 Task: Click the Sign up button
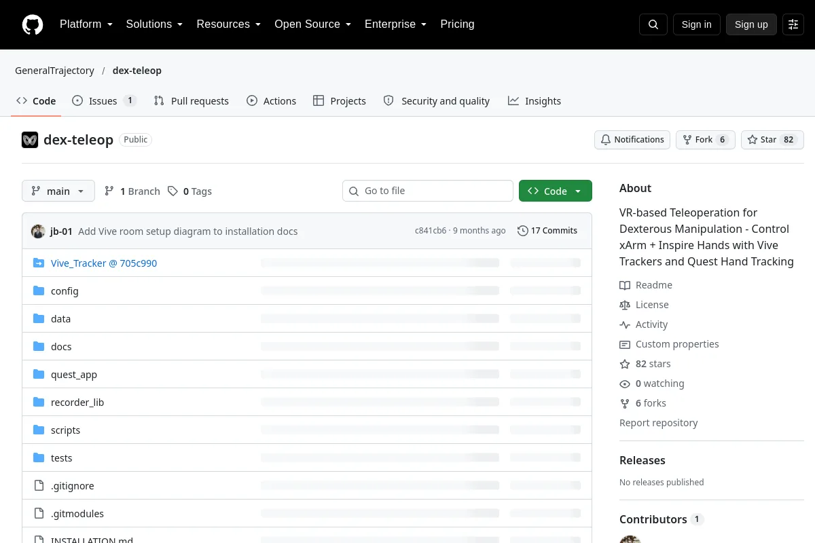tap(751, 24)
